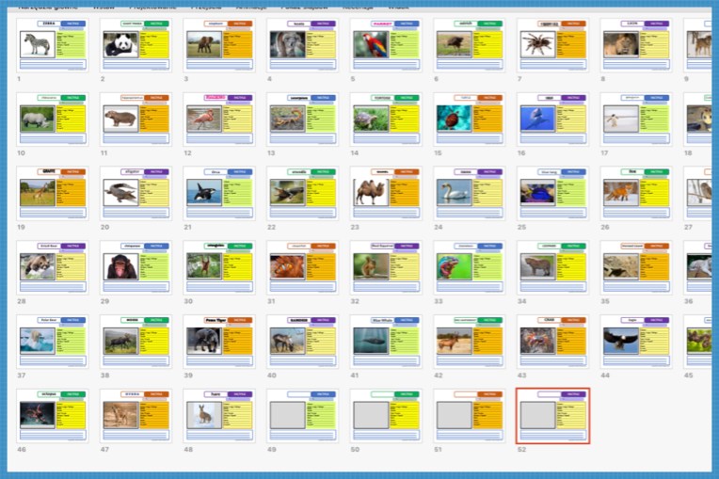Choose slide 31 showing the clownfish
Viewport: 719px width, 479px height.
[303, 267]
